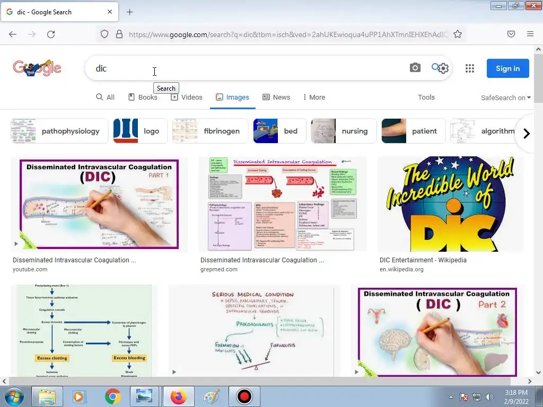Screen dimensions: 543x407
Task: Open the screen recorder taskbar icon
Action: tap(244, 396)
